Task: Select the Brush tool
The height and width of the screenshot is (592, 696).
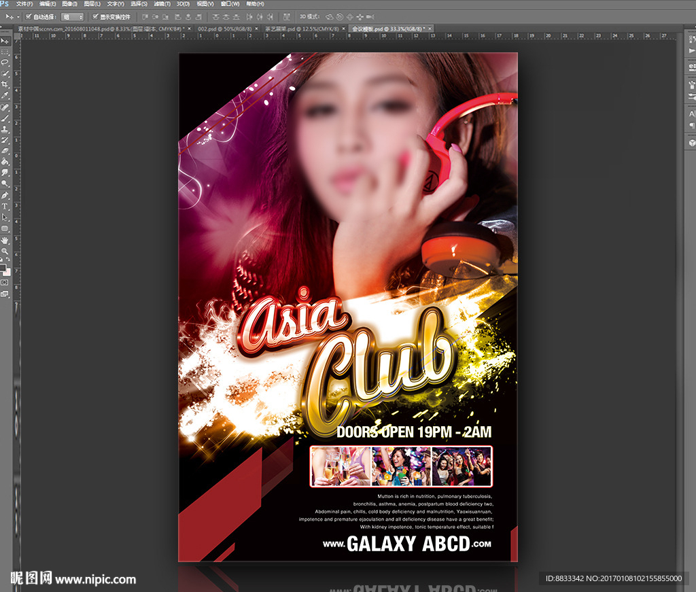Action: click(5, 118)
